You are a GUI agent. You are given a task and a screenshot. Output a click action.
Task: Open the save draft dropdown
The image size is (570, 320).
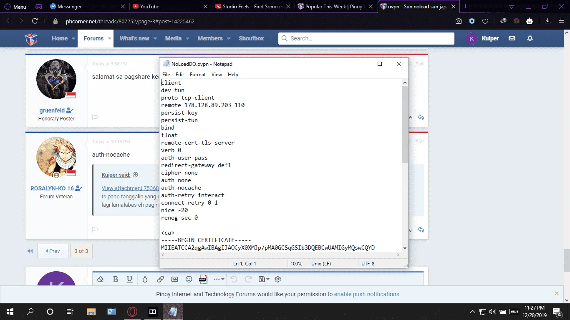[x=264, y=279]
